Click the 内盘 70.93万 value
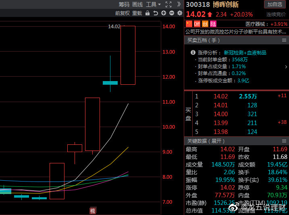Viewport: 289px width, 215px height. click(277, 195)
